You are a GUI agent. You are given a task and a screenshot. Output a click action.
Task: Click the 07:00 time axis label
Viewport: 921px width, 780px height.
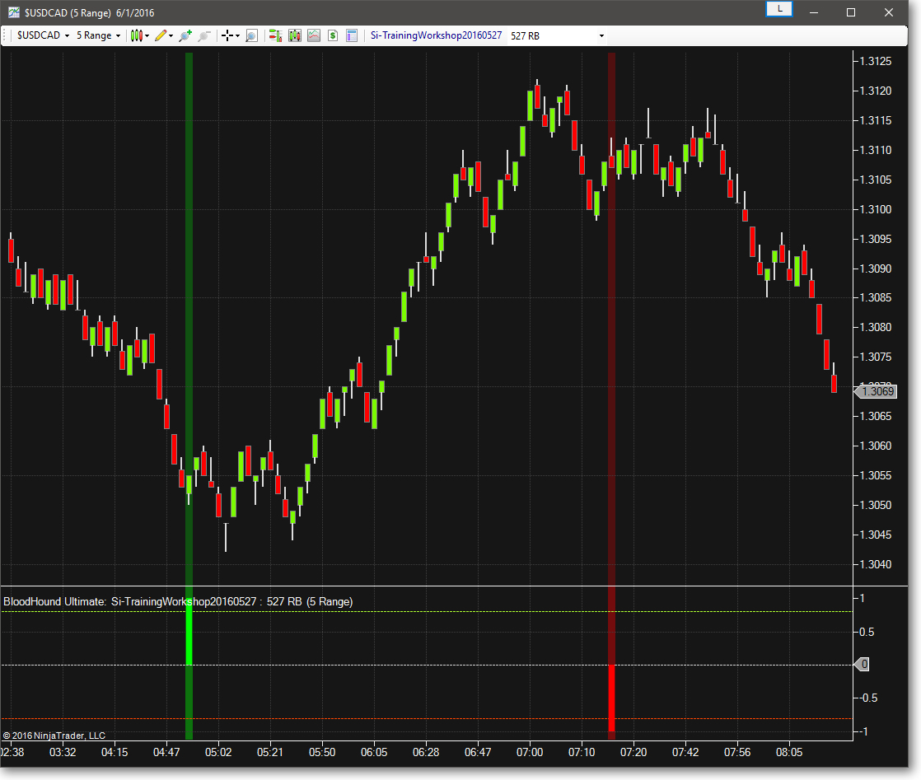click(x=530, y=752)
